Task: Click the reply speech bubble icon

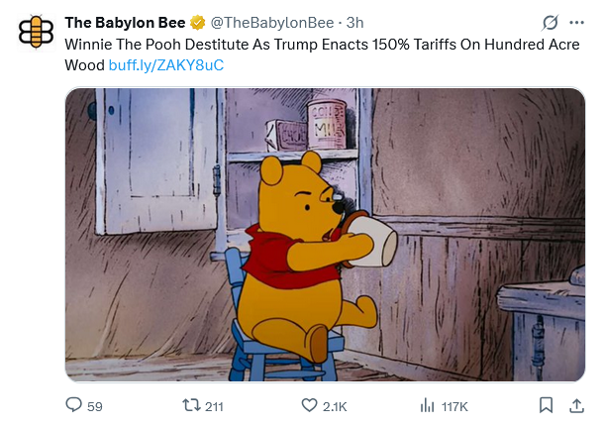Action: pyautogui.click(x=73, y=405)
